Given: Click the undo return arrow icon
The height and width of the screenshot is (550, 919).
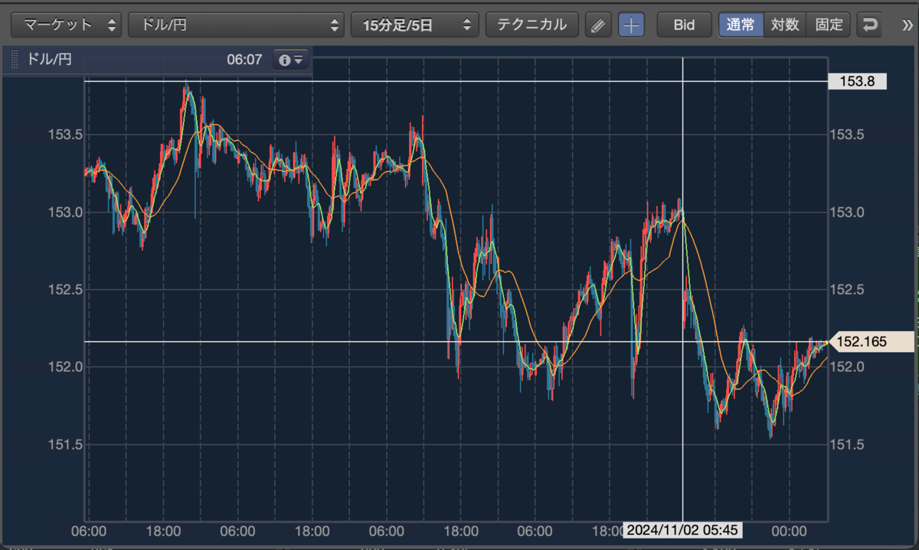Looking at the screenshot, I should 869,25.
